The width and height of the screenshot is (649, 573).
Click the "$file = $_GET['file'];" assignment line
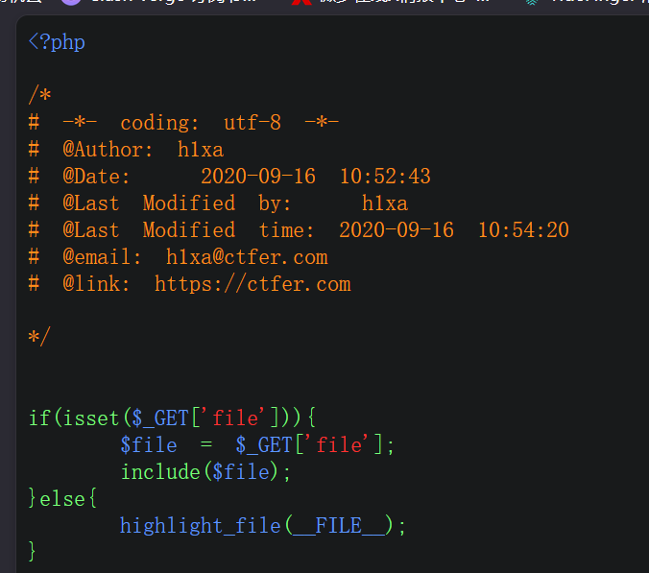[x=257, y=444]
